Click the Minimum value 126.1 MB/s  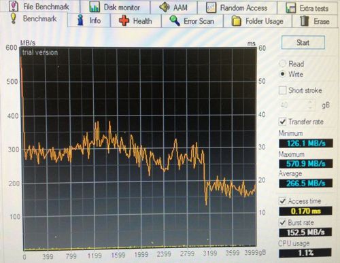[x=306, y=143]
